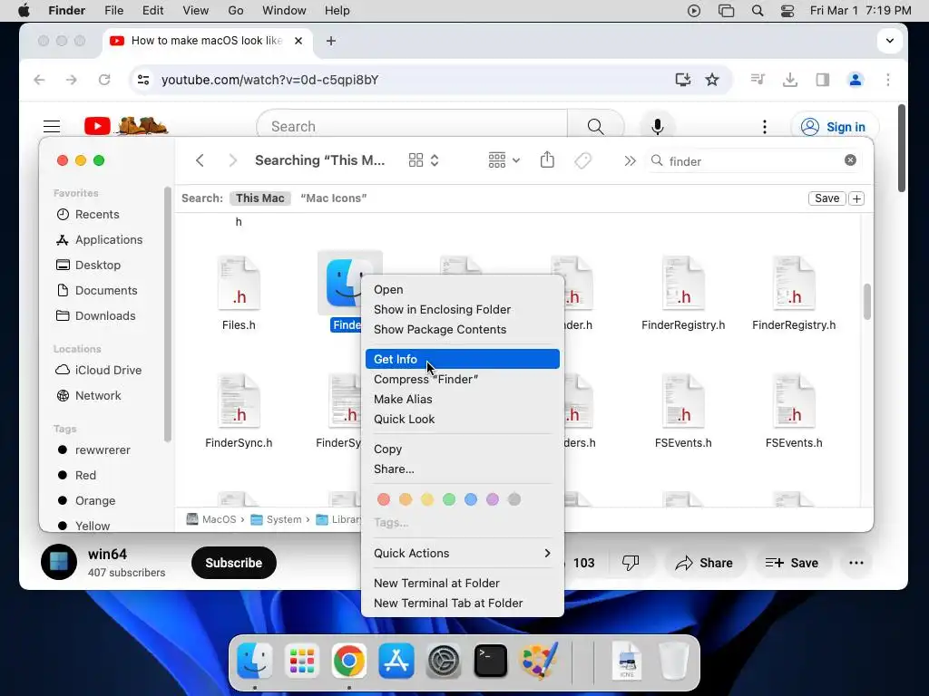The image size is (929, 696).
Task: Save the Finder search
Action: pos(826,198)
